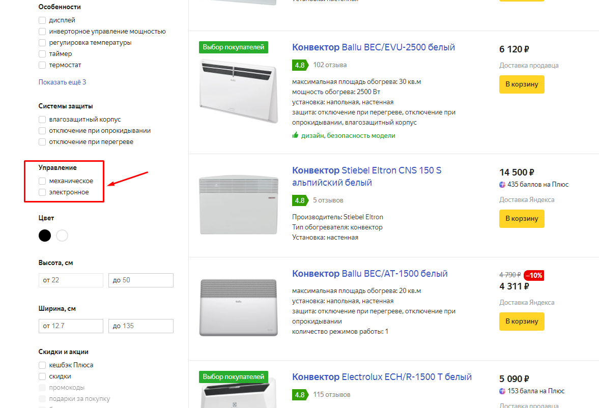The height and width of the screenshot is (408, 599).
Task: View Stiebel Eltron convector image
Action: pos(238,205)
